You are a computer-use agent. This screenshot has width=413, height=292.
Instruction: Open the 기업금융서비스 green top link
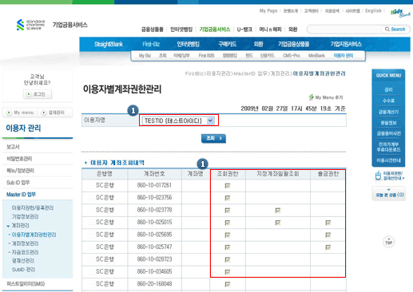pos(215,30)
